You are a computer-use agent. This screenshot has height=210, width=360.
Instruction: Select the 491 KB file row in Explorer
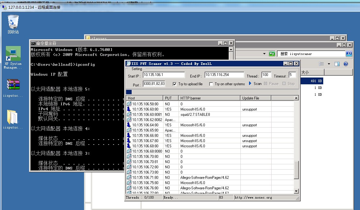[312, 81]
